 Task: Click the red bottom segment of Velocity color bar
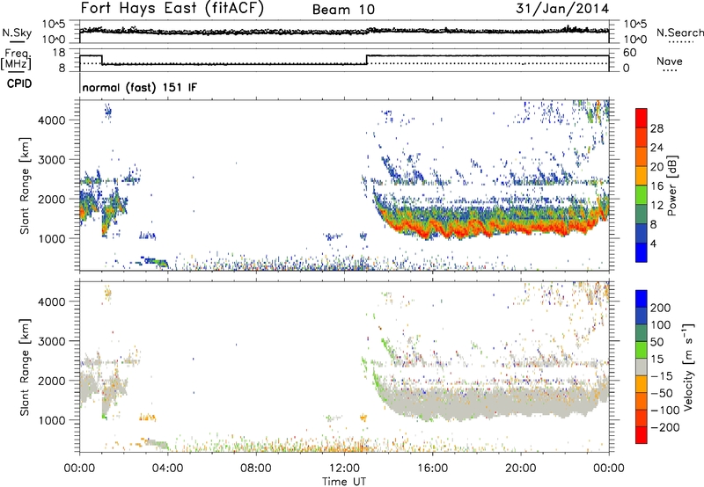[x=642, y=435]
